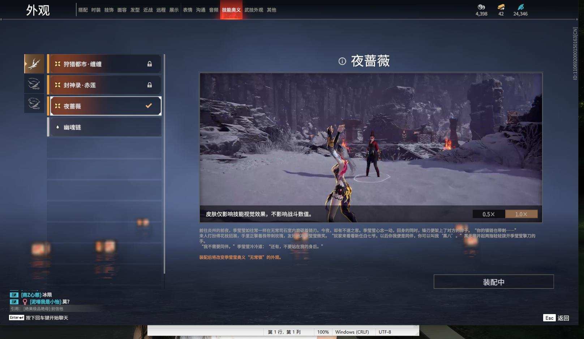Select the 幽魂链 default skin row
This screenshot has height=339, width=584.
[x=104, y=127]
